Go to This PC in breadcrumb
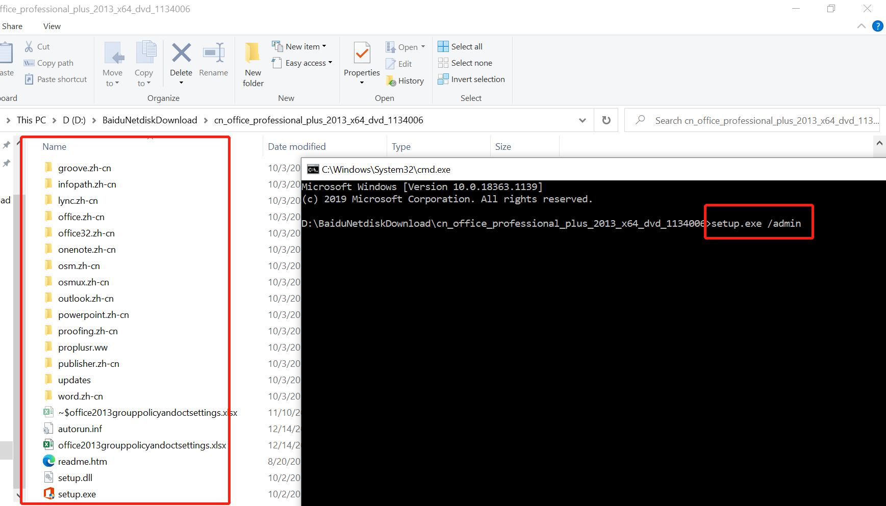This screenshot has height=506, width=886. 31,120
